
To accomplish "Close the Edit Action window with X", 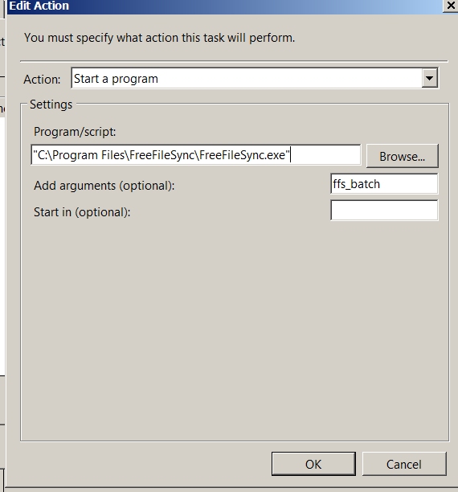I will 451,6.
